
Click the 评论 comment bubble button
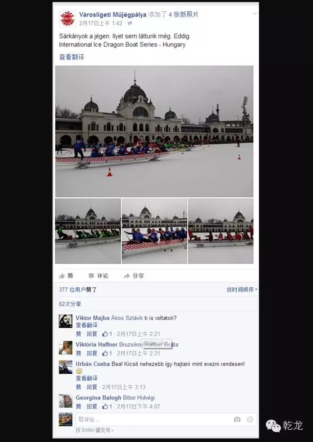[98, 275]
